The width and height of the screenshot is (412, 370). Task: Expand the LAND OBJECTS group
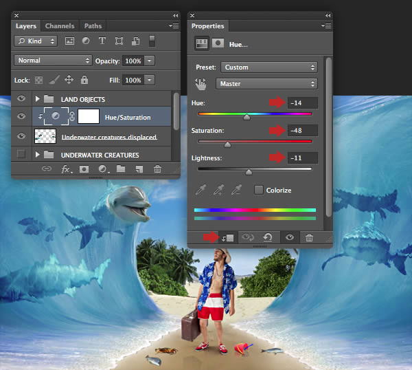pyautogui.click(x=37, y=99)
